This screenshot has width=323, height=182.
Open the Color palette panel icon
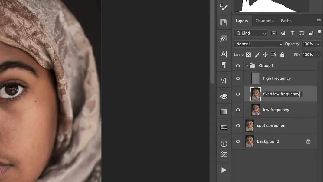click(x=224, y=96)
